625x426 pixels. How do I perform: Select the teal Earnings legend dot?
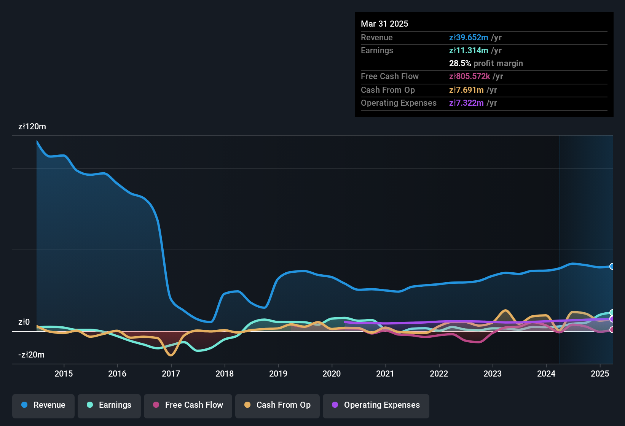[x=90, y=405]
